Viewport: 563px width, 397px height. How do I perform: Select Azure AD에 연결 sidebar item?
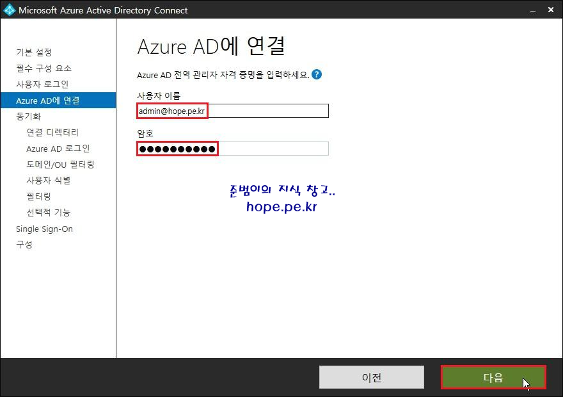click(x=58, y=101)
